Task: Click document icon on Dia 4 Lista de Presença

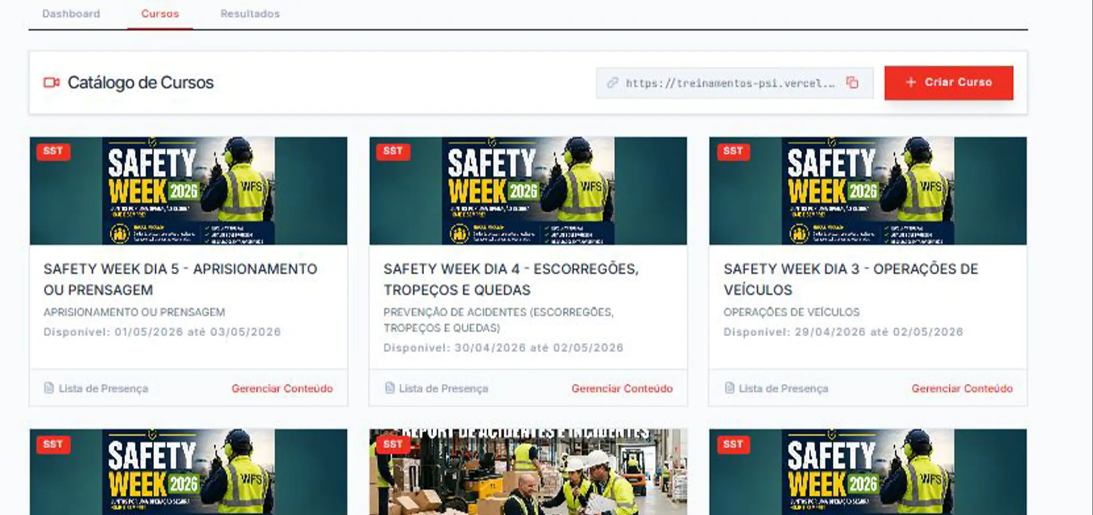Action: 389,388
